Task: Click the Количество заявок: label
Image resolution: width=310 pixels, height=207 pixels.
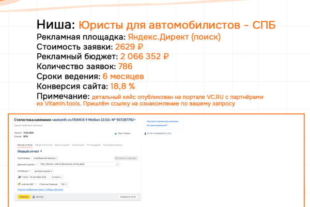Action: coord(76,66)
